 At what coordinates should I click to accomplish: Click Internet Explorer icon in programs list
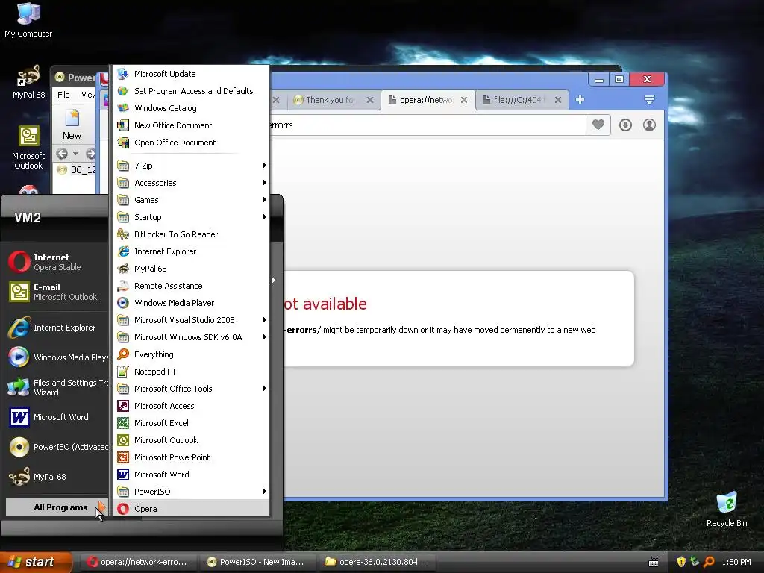(x=123, y=251)
